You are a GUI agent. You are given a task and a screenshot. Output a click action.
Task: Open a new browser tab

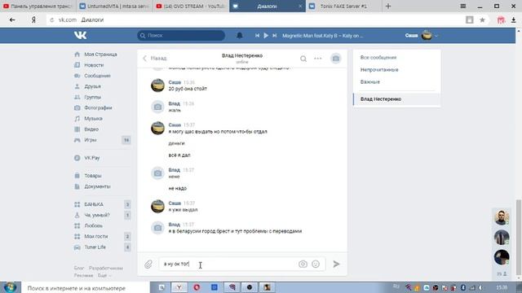(x=388, y=6)
